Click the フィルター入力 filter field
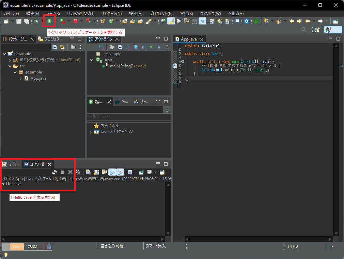 tap(129, 116)
